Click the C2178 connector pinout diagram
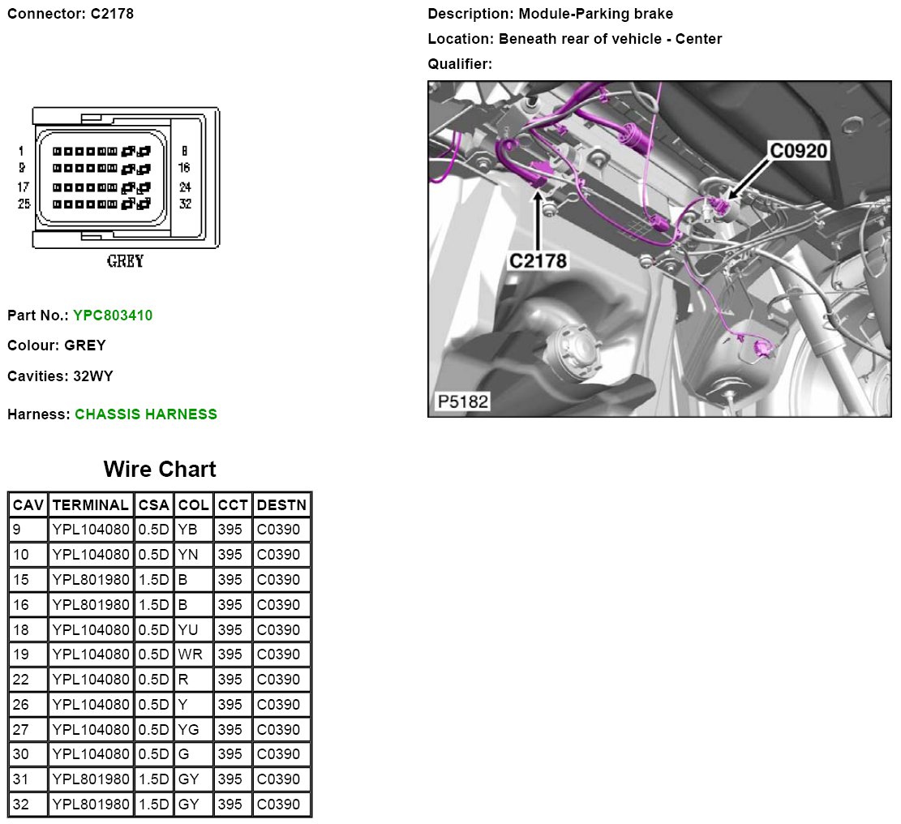Screen dimensions: 901x824 pos(126,178)
